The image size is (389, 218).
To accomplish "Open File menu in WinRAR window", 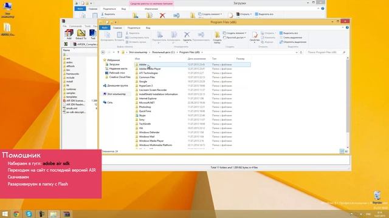I will (x=64, y=26).
